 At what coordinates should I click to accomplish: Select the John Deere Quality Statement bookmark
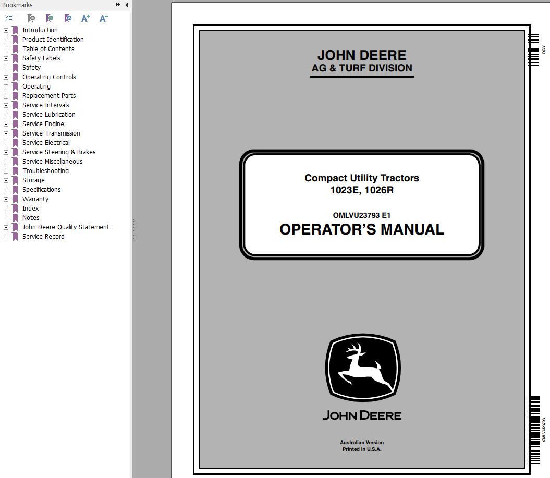pyautogui.click(x=66, y=227)
